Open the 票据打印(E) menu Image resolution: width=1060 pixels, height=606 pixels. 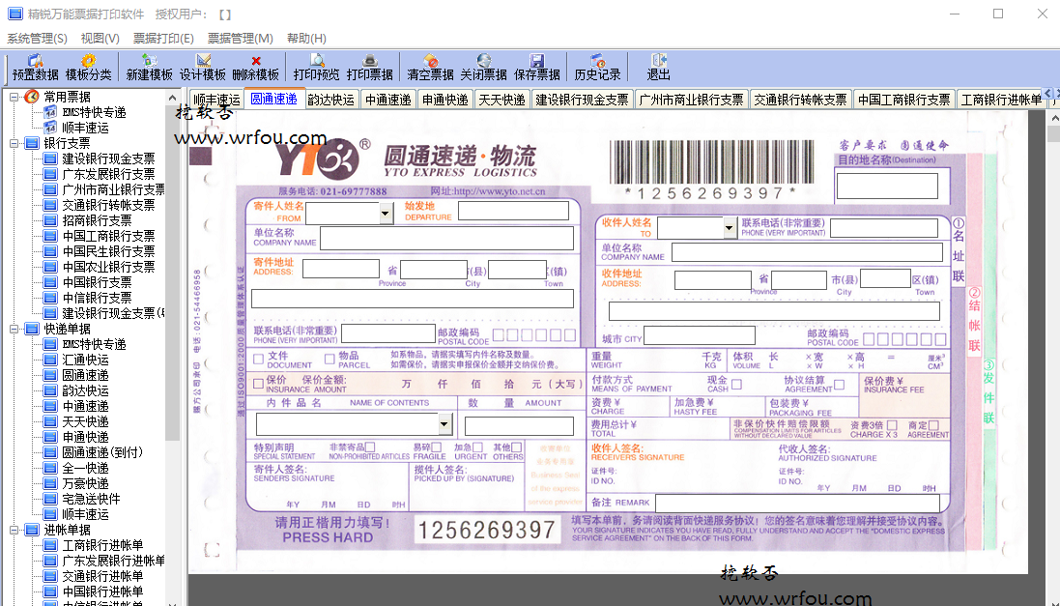[x=163, y=39]
